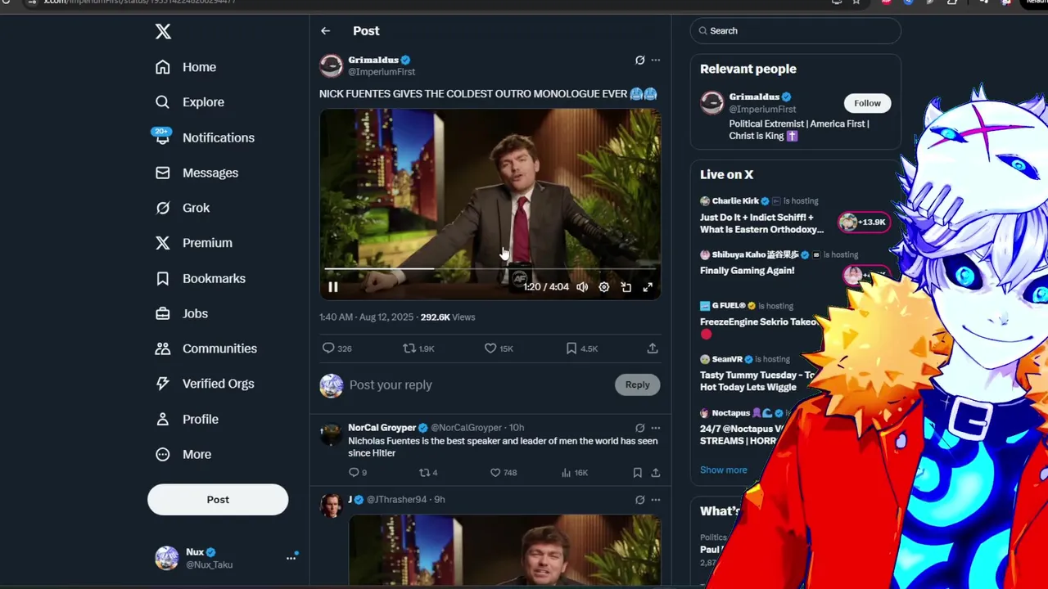Viewport: 1048px width, 589px height.
Task: Bookmark the post with 4.5K bookmarks
Action: pyautogui.click(x=582, y=348)
